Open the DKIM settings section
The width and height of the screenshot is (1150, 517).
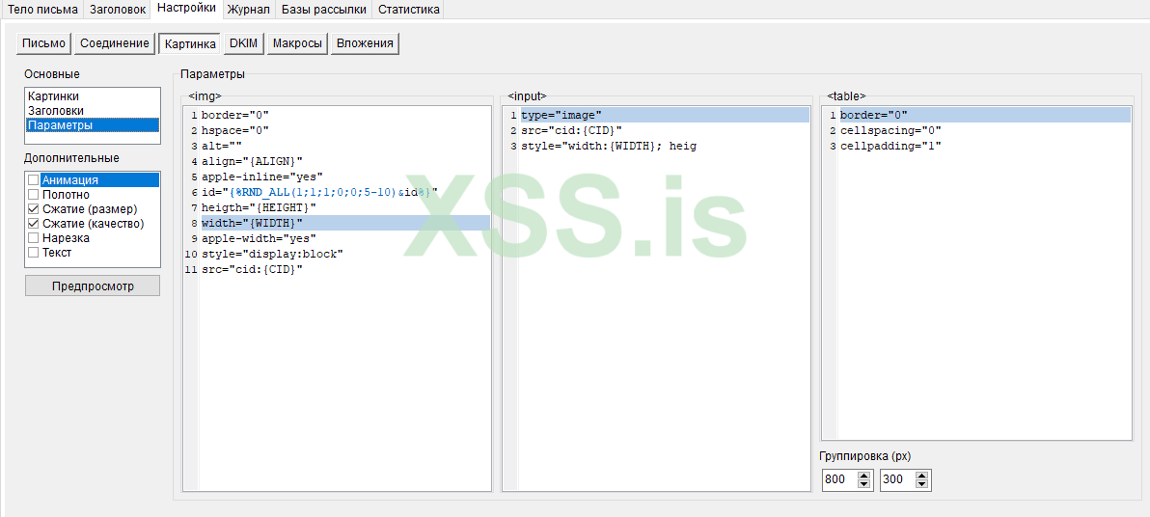point(243,43)
